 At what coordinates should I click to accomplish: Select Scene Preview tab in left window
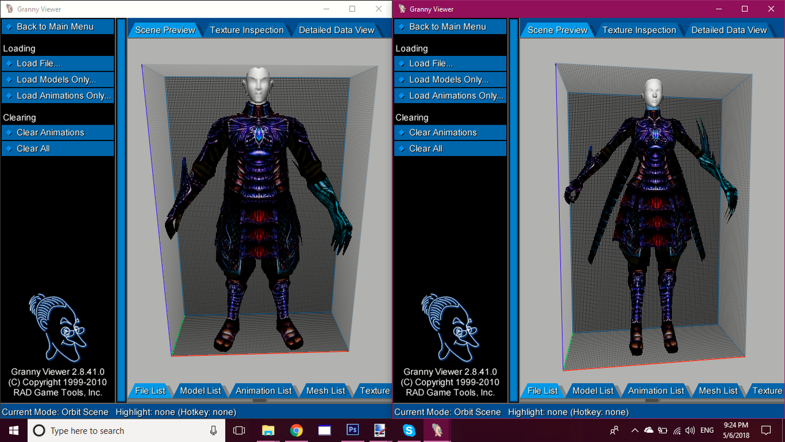click(x=165, y=29)
